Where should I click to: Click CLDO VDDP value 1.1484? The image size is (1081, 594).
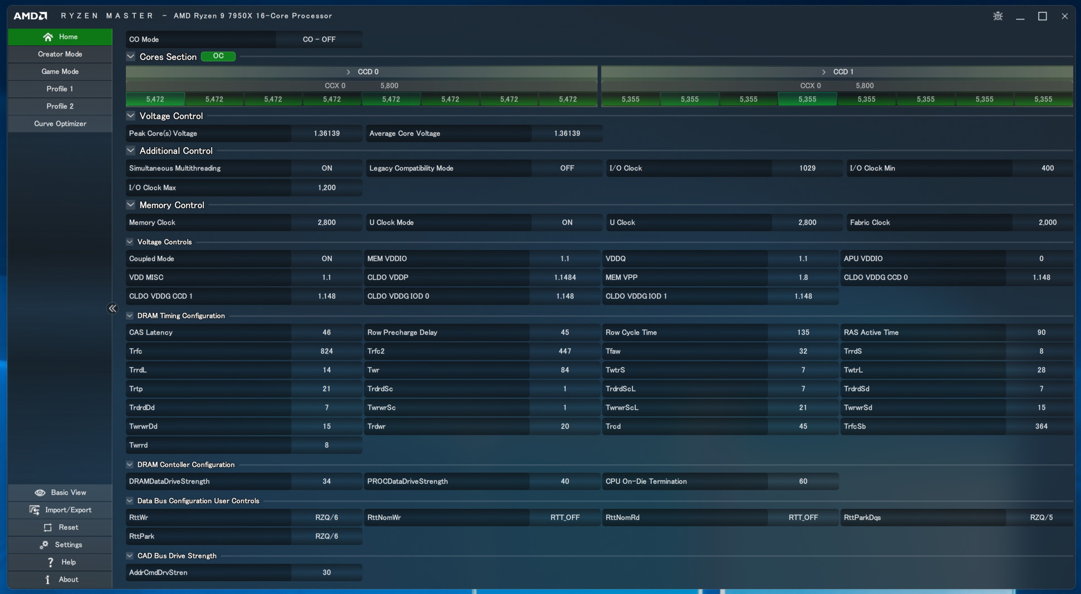(565, 277)
